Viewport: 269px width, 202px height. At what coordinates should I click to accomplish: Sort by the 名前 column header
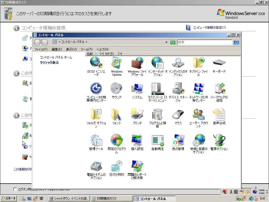[93, 54]
